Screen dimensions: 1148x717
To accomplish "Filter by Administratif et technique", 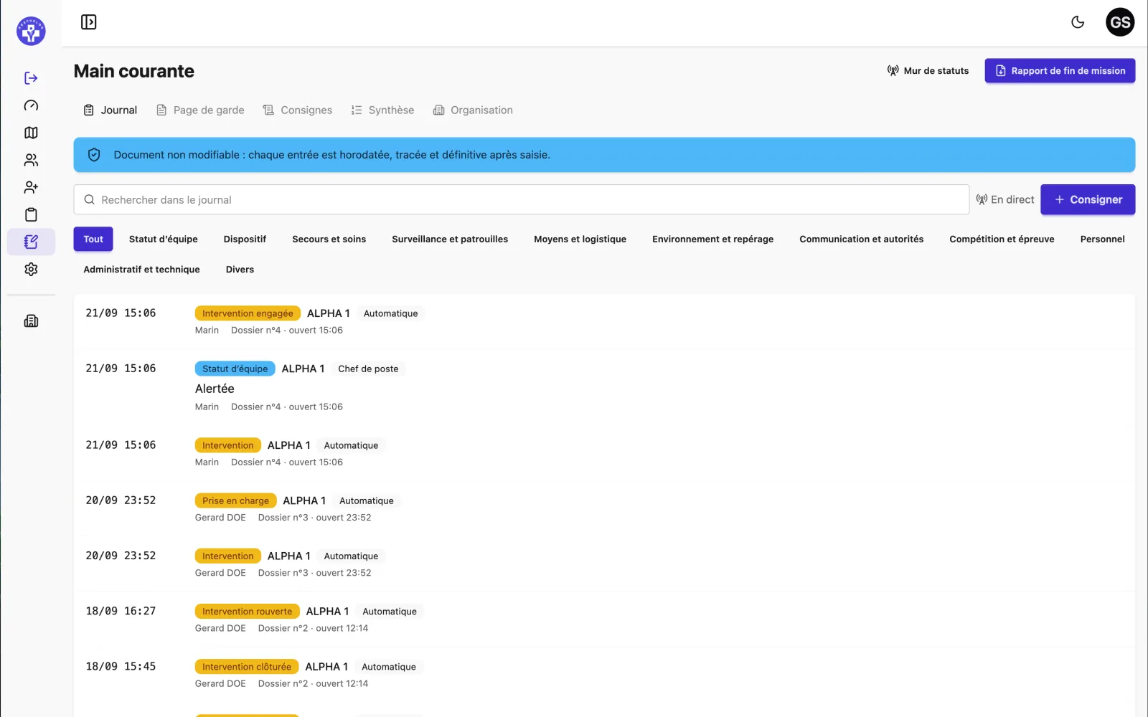I will click(141, 269).
